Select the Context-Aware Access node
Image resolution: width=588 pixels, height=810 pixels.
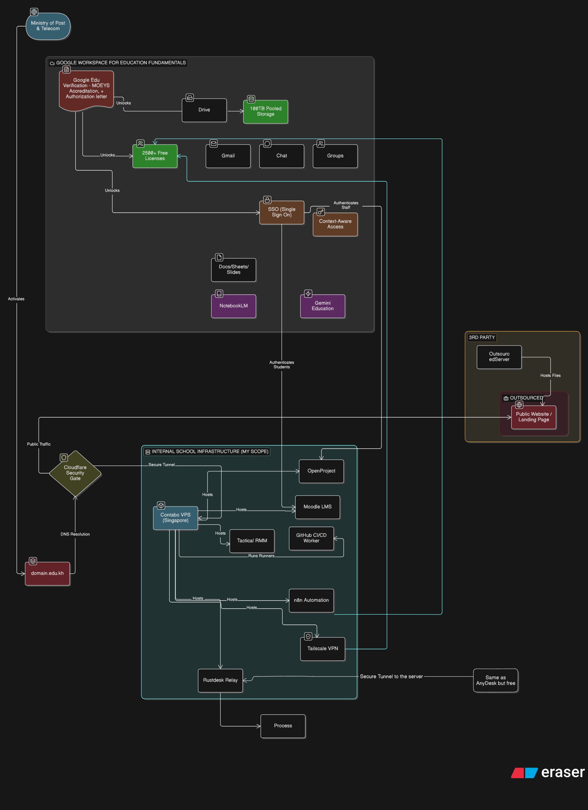point(335,224)
